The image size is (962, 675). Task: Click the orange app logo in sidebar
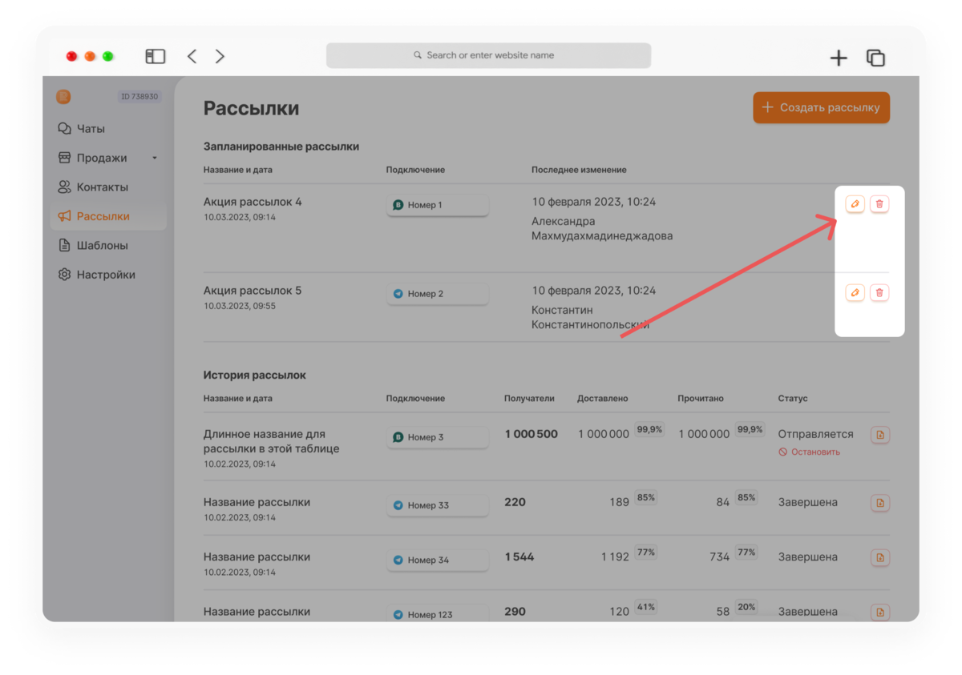(x=63, y=97)
